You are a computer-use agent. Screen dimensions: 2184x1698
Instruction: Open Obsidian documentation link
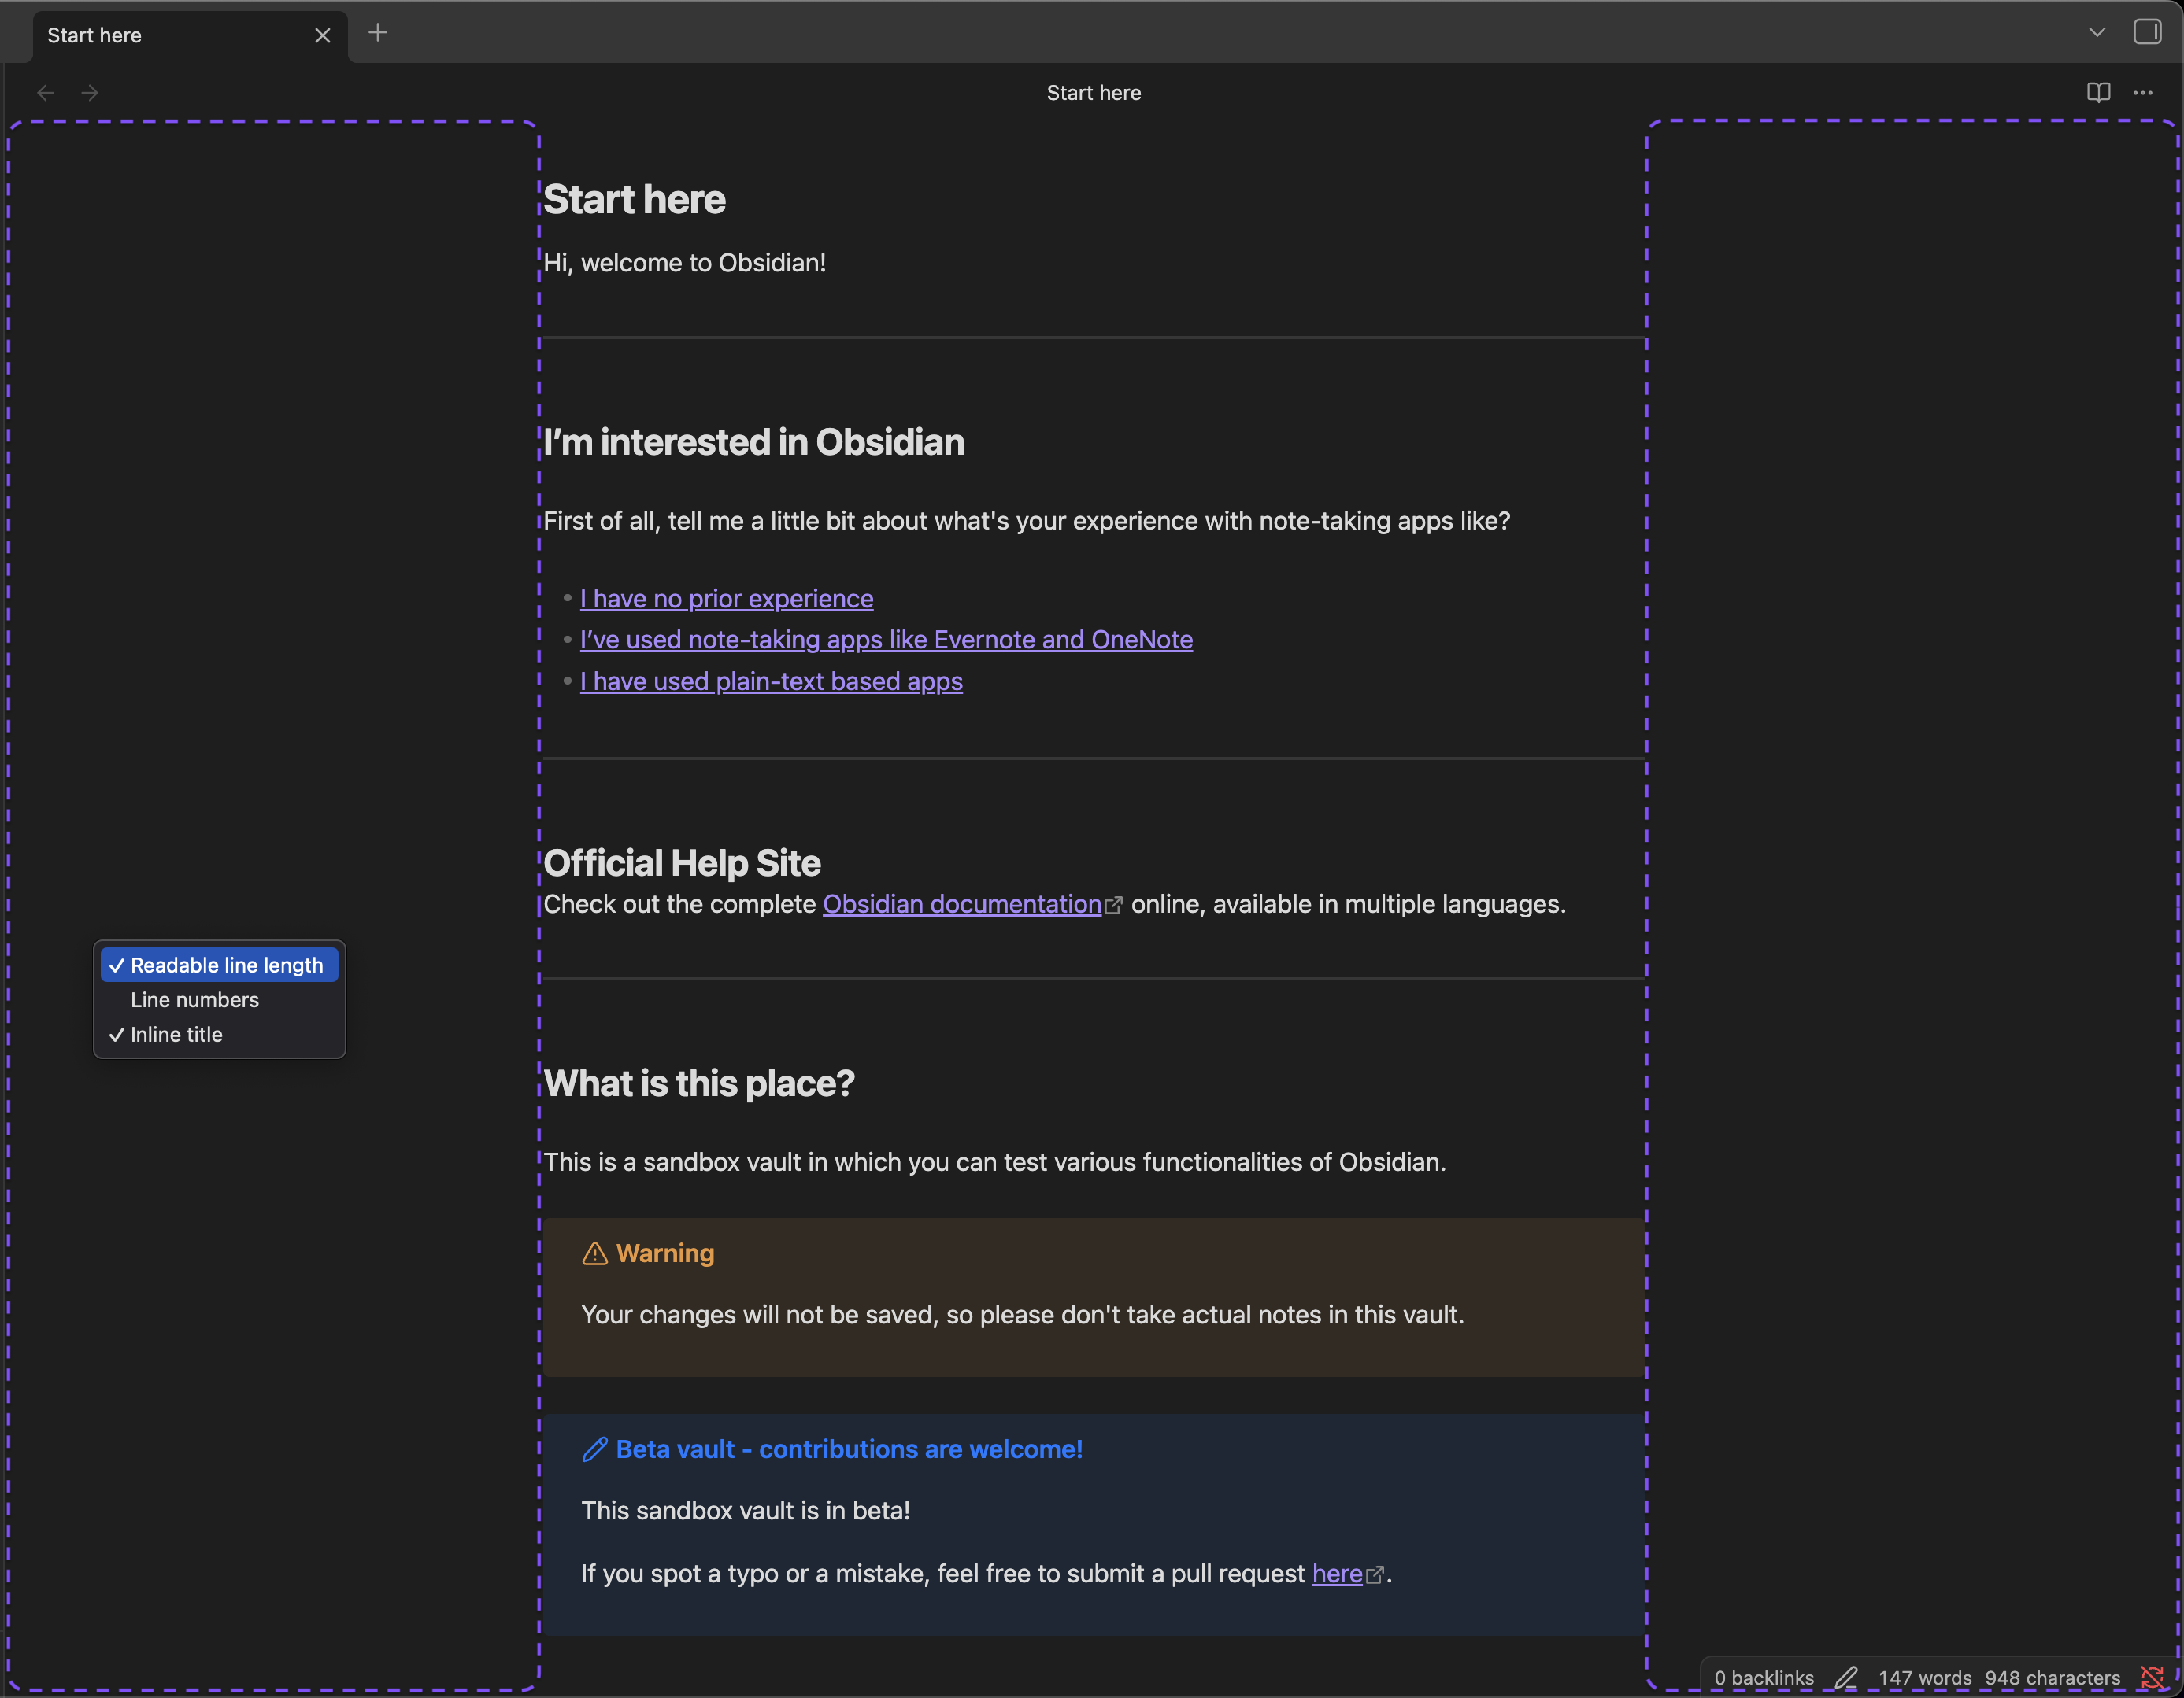tap(962, 904)
